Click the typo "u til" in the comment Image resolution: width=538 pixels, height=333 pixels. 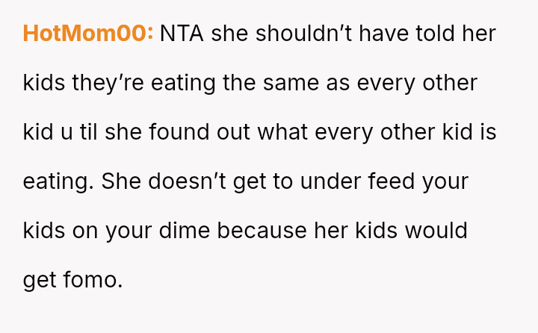(79, 132)
